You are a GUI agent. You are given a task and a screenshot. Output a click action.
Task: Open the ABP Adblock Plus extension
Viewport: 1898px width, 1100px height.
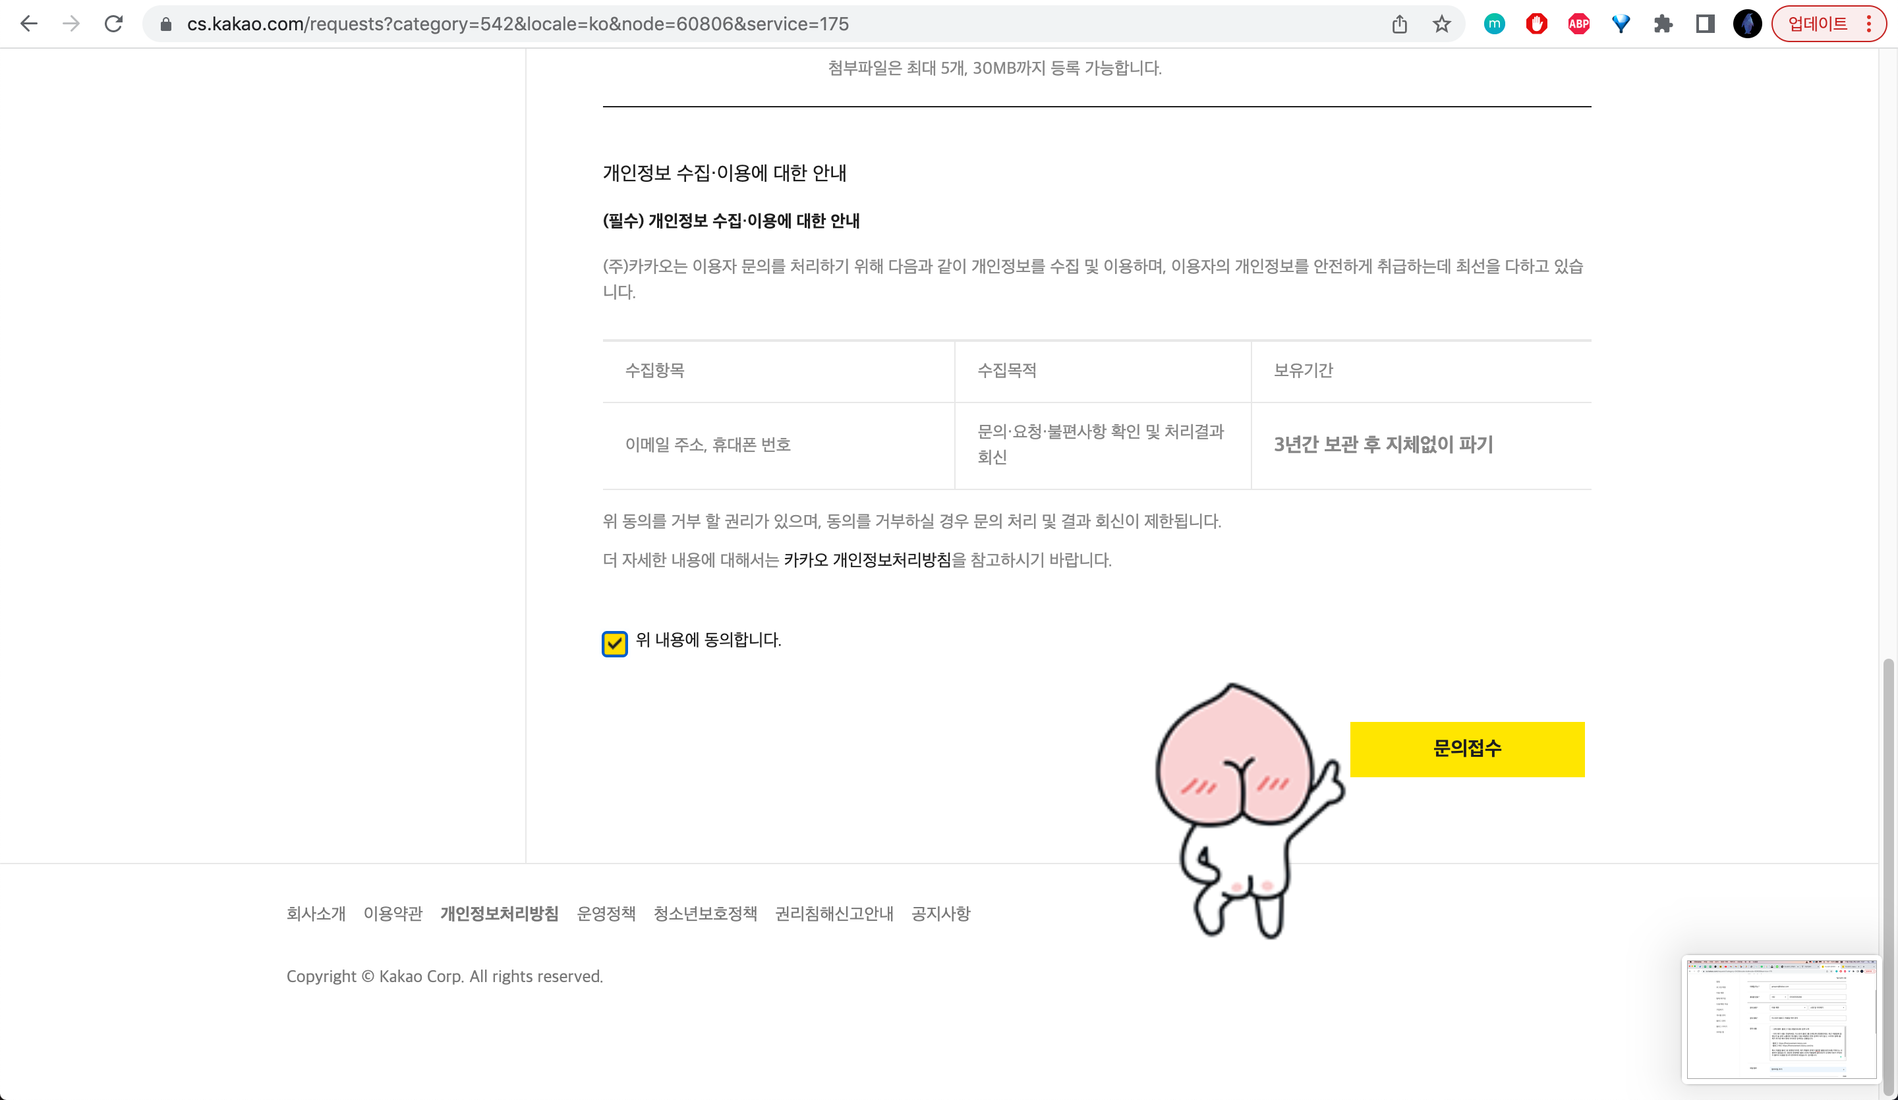click(1578, 24)
